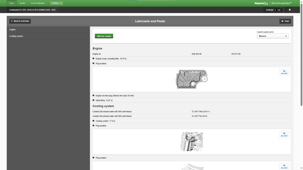Click the Engine section heading
Screen dimensions: 303x170
(x=97, y=48)
